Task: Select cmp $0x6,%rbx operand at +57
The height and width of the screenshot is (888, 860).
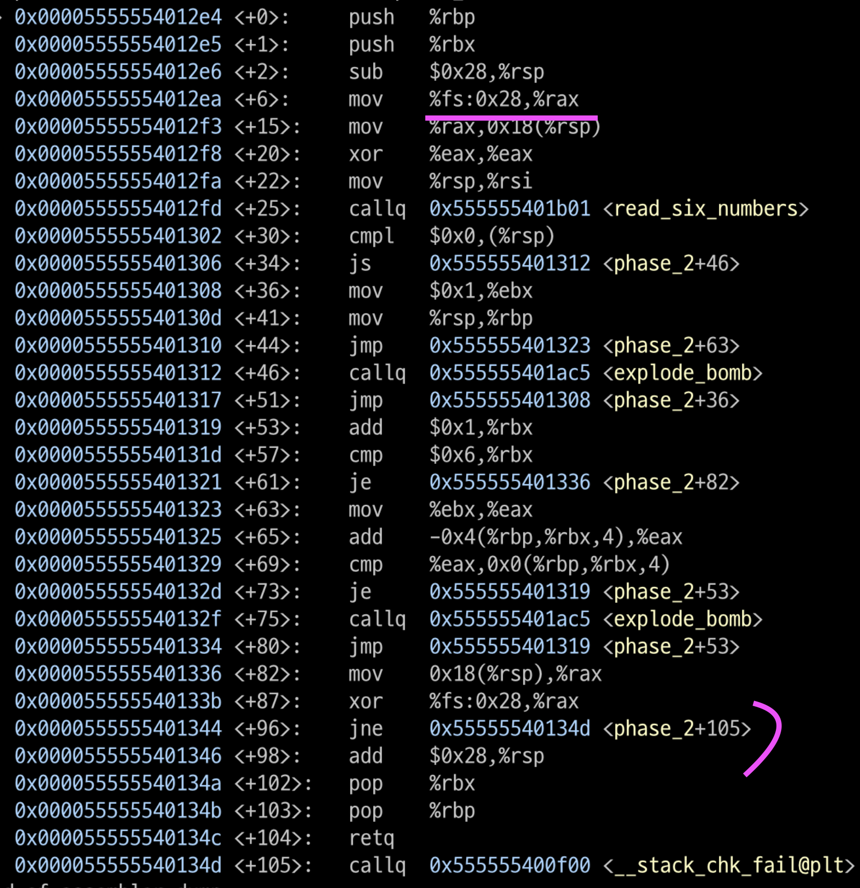Action: [x=481, y=455]
